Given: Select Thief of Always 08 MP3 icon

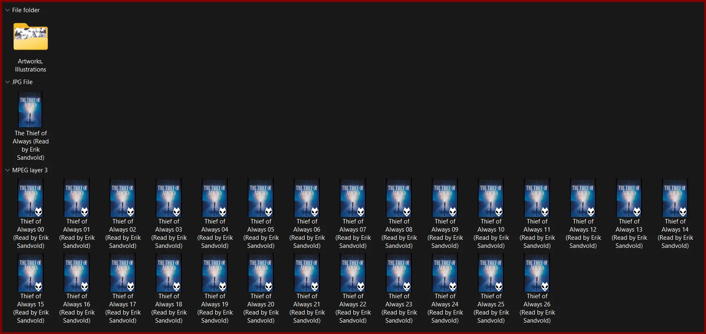Looking at the screenshot, I should [399, 198].
